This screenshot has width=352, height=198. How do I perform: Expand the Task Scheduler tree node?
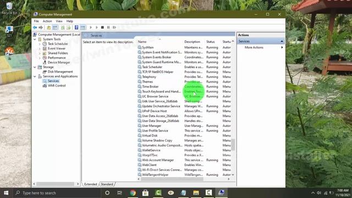click(40, 44)
